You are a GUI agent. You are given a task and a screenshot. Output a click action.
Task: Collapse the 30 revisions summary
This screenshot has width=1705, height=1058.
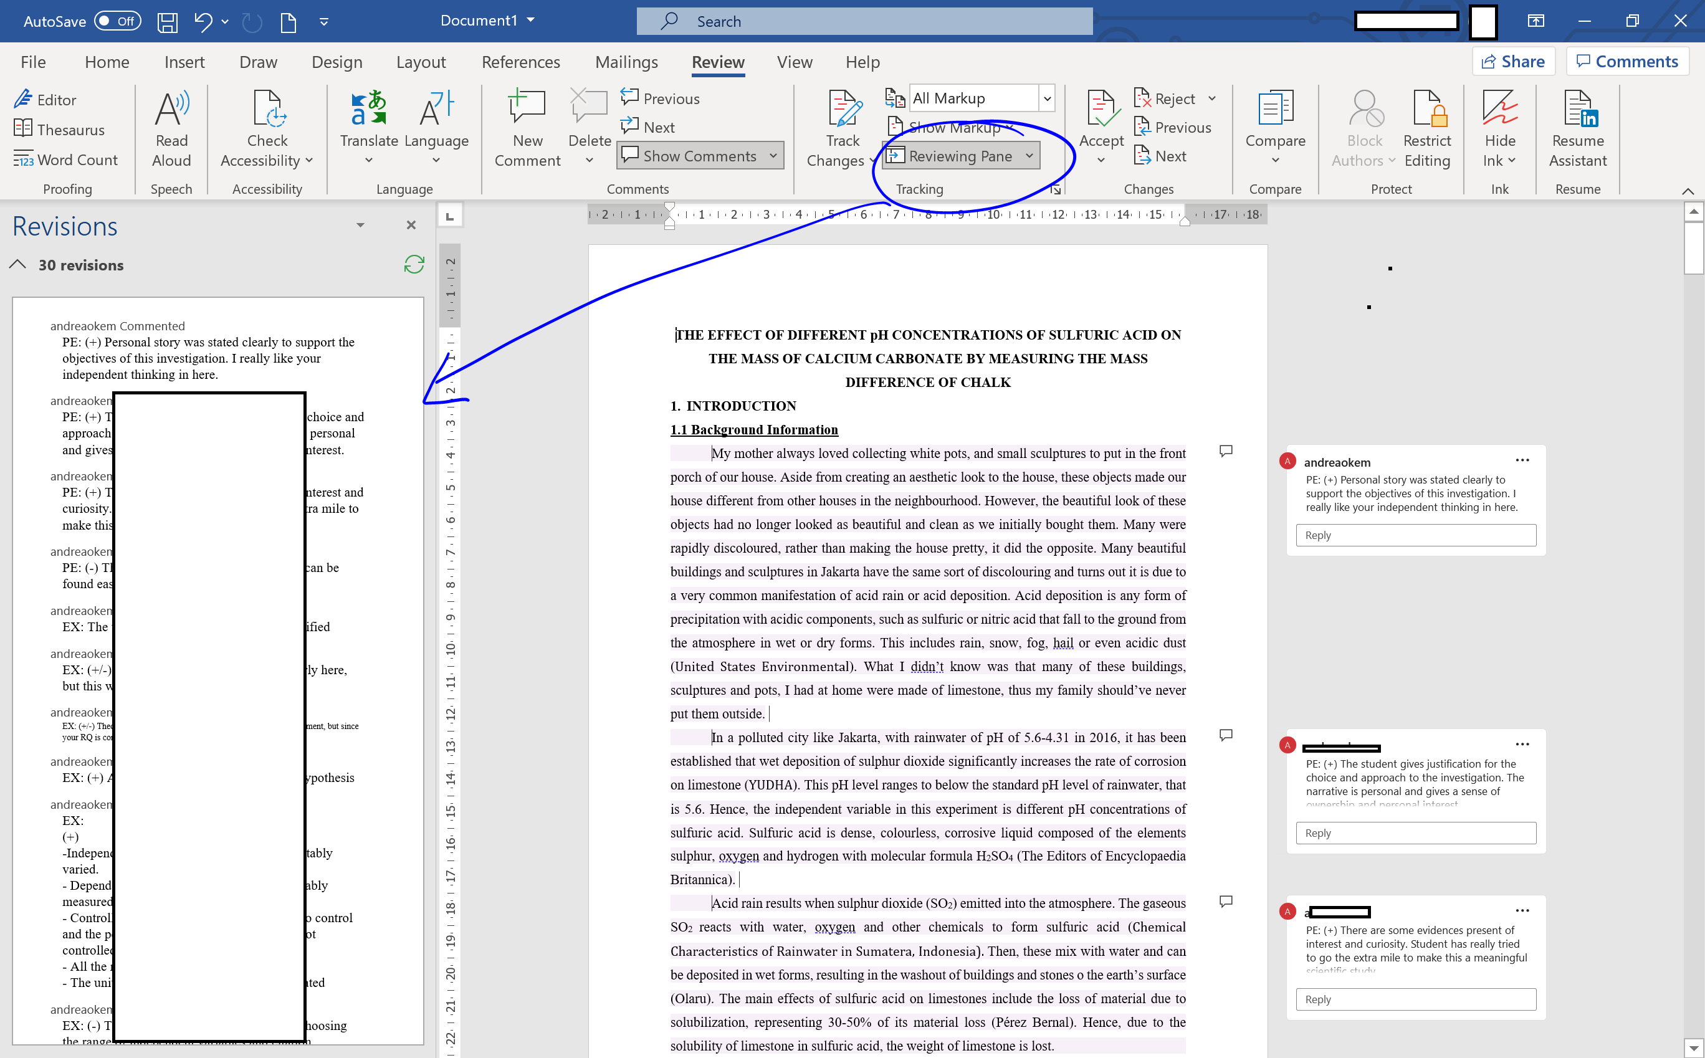pyautogui.click(x=17, y=264)
